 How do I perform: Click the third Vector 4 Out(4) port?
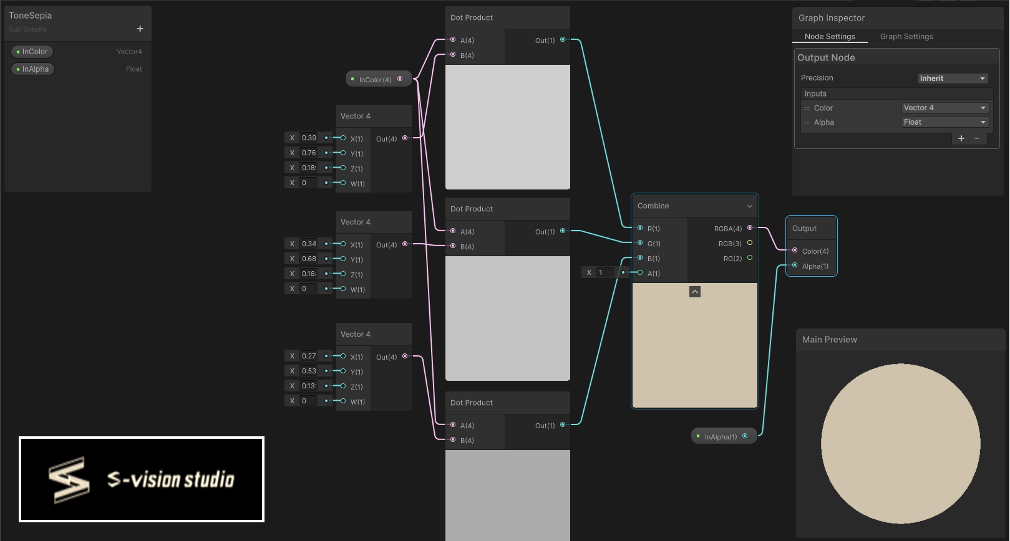pos(405,356)
